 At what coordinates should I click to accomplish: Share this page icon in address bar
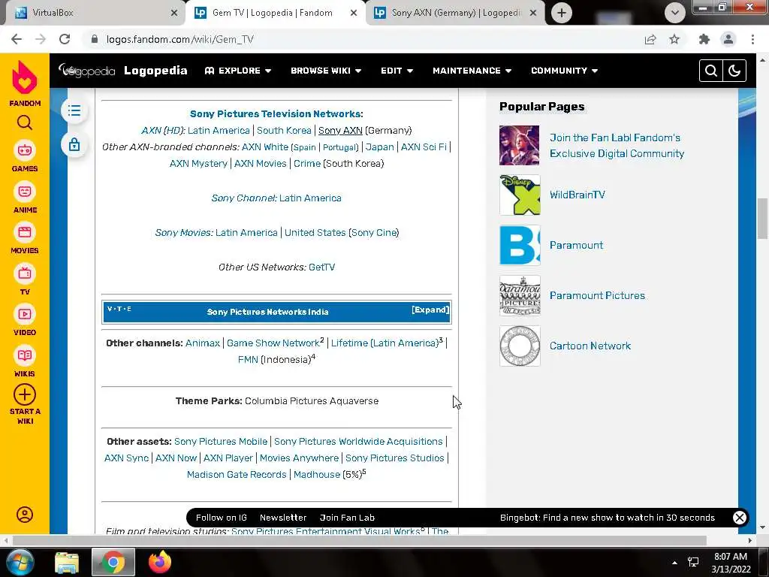[650, 39]
